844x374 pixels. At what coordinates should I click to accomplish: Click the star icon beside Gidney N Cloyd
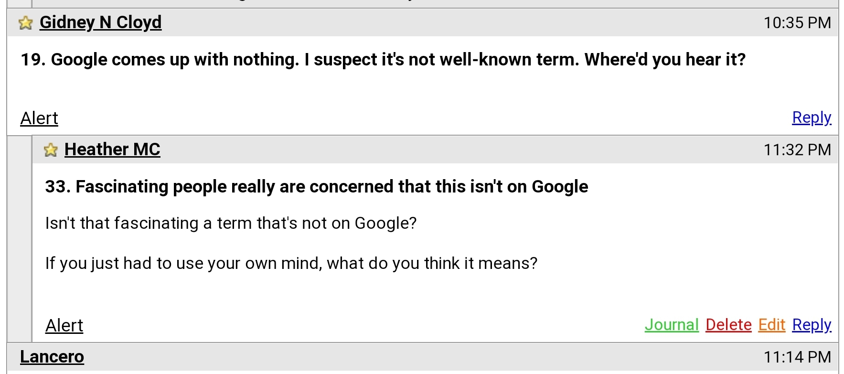(25, 23)
